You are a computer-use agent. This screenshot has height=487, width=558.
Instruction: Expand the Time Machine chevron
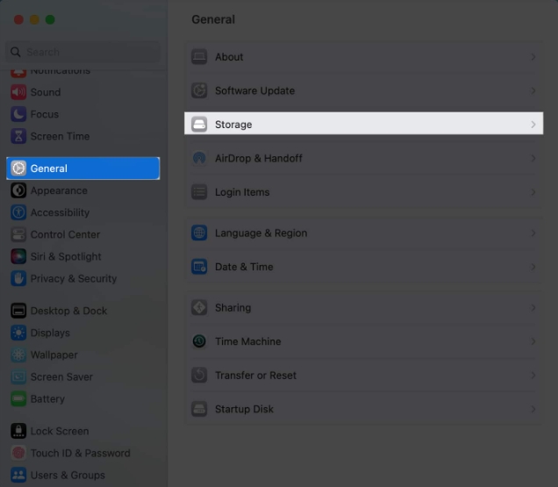[x=533, y=341]
